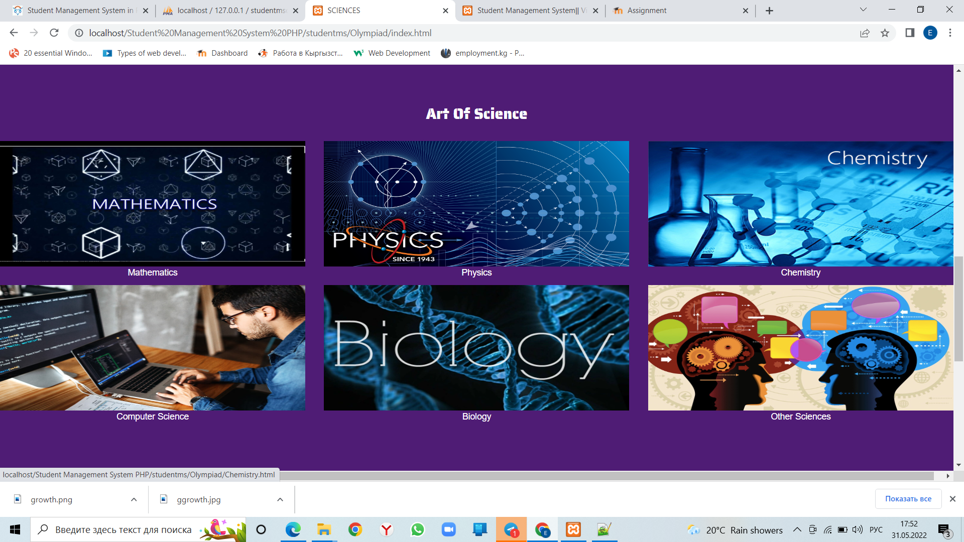Viewport: 964px width, 542px height.
Task: Launch WhatsApp from the taskbar
Action: click(x=417, y=529)
